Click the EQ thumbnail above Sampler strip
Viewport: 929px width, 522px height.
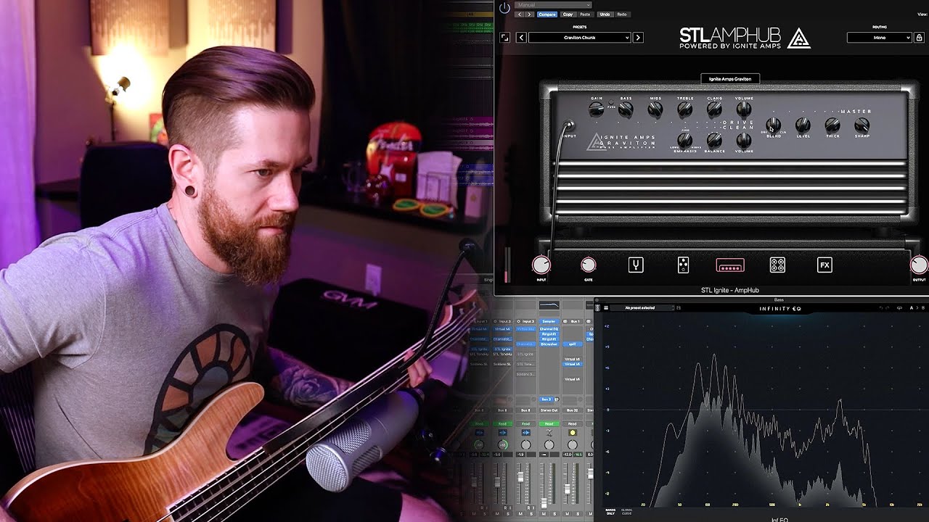549,305
